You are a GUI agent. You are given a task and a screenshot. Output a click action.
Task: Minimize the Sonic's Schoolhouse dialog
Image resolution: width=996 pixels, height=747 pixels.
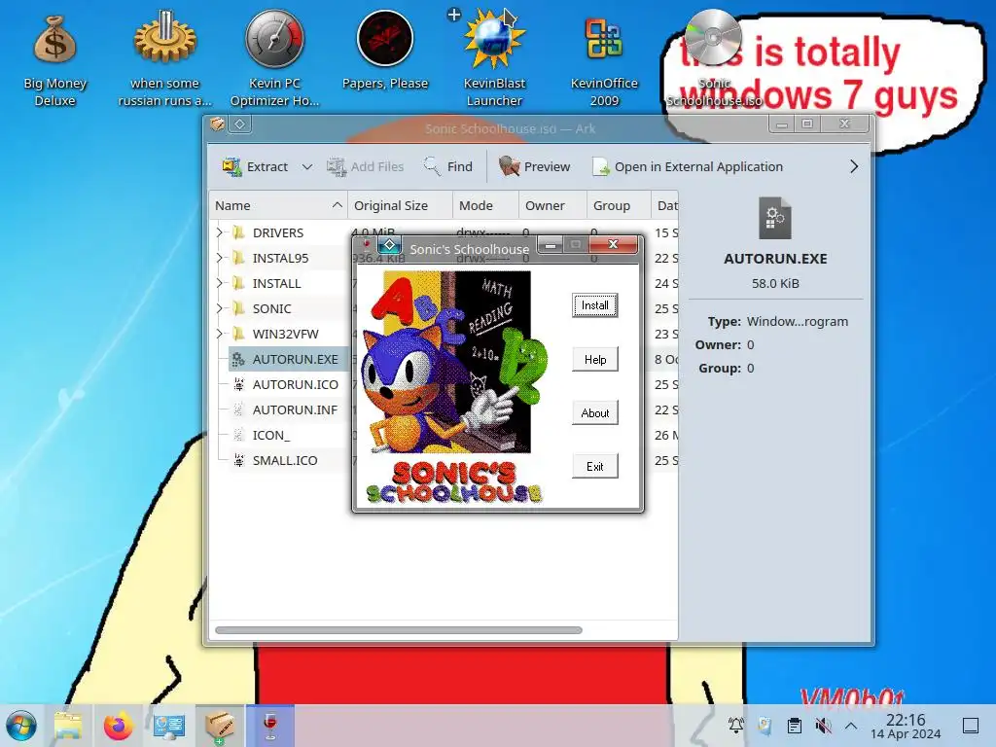coord(551,244)
